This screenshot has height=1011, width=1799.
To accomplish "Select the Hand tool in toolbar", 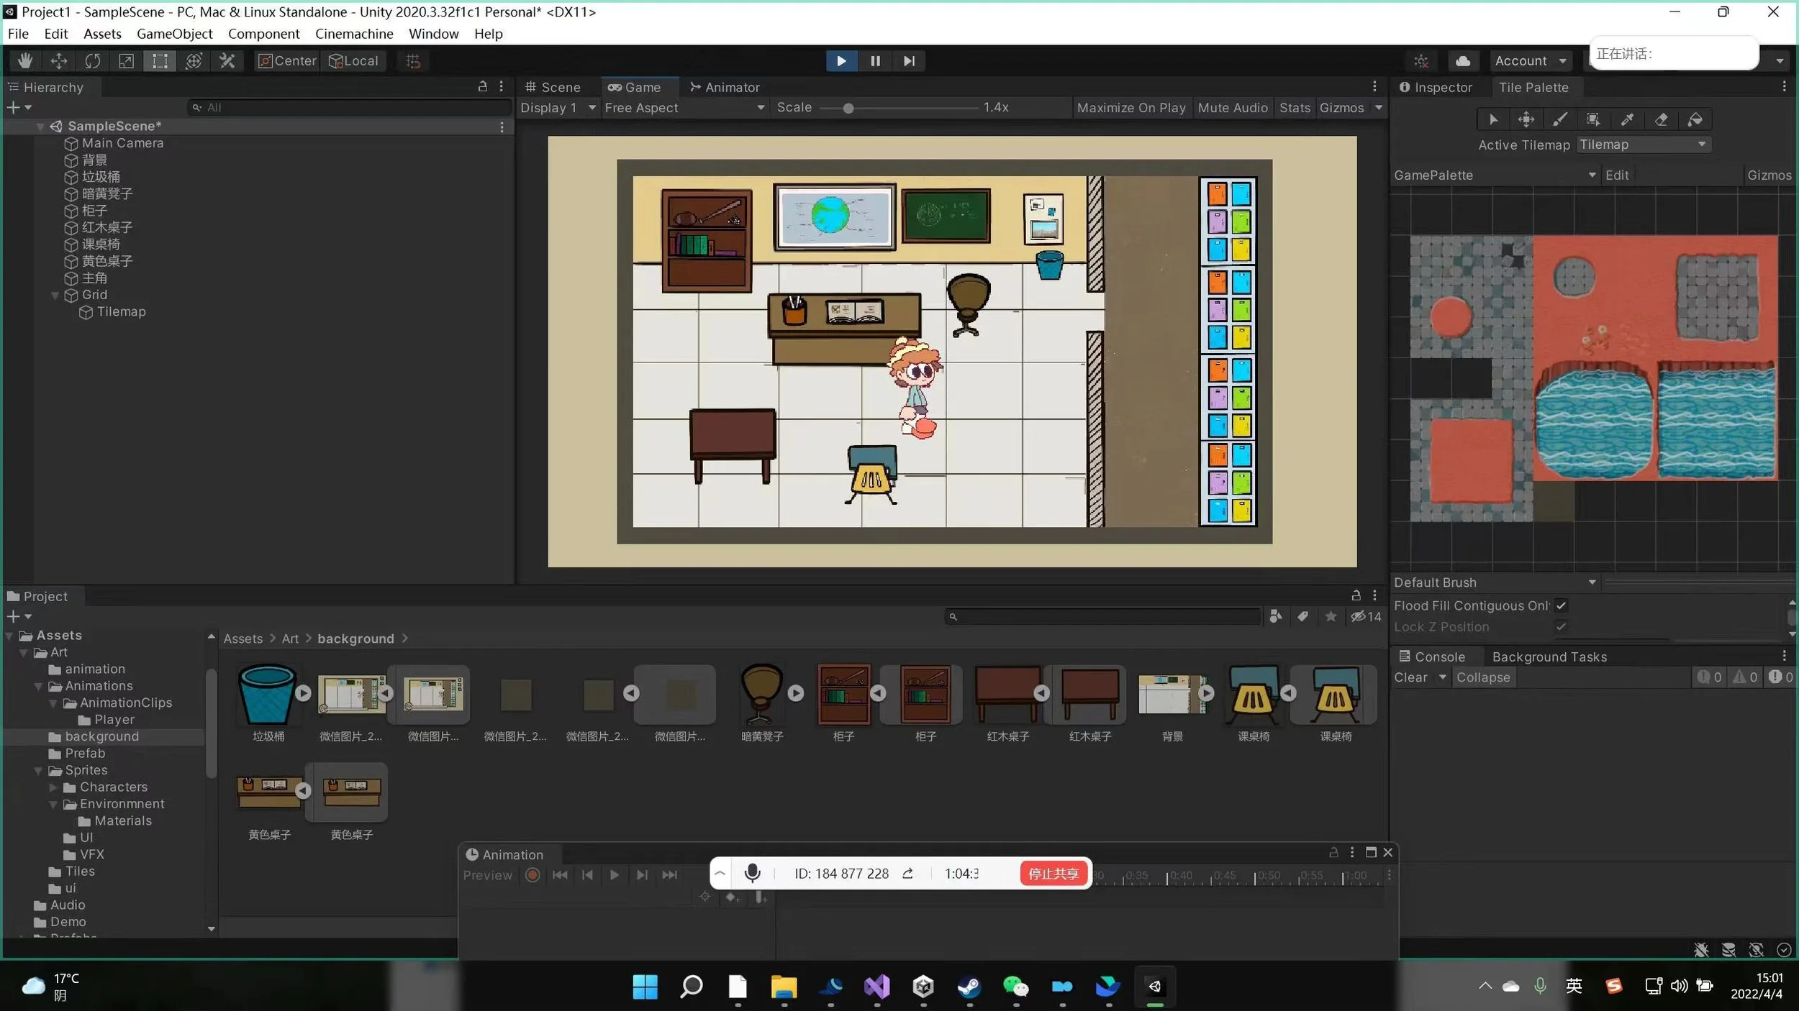I will [25, 61].
